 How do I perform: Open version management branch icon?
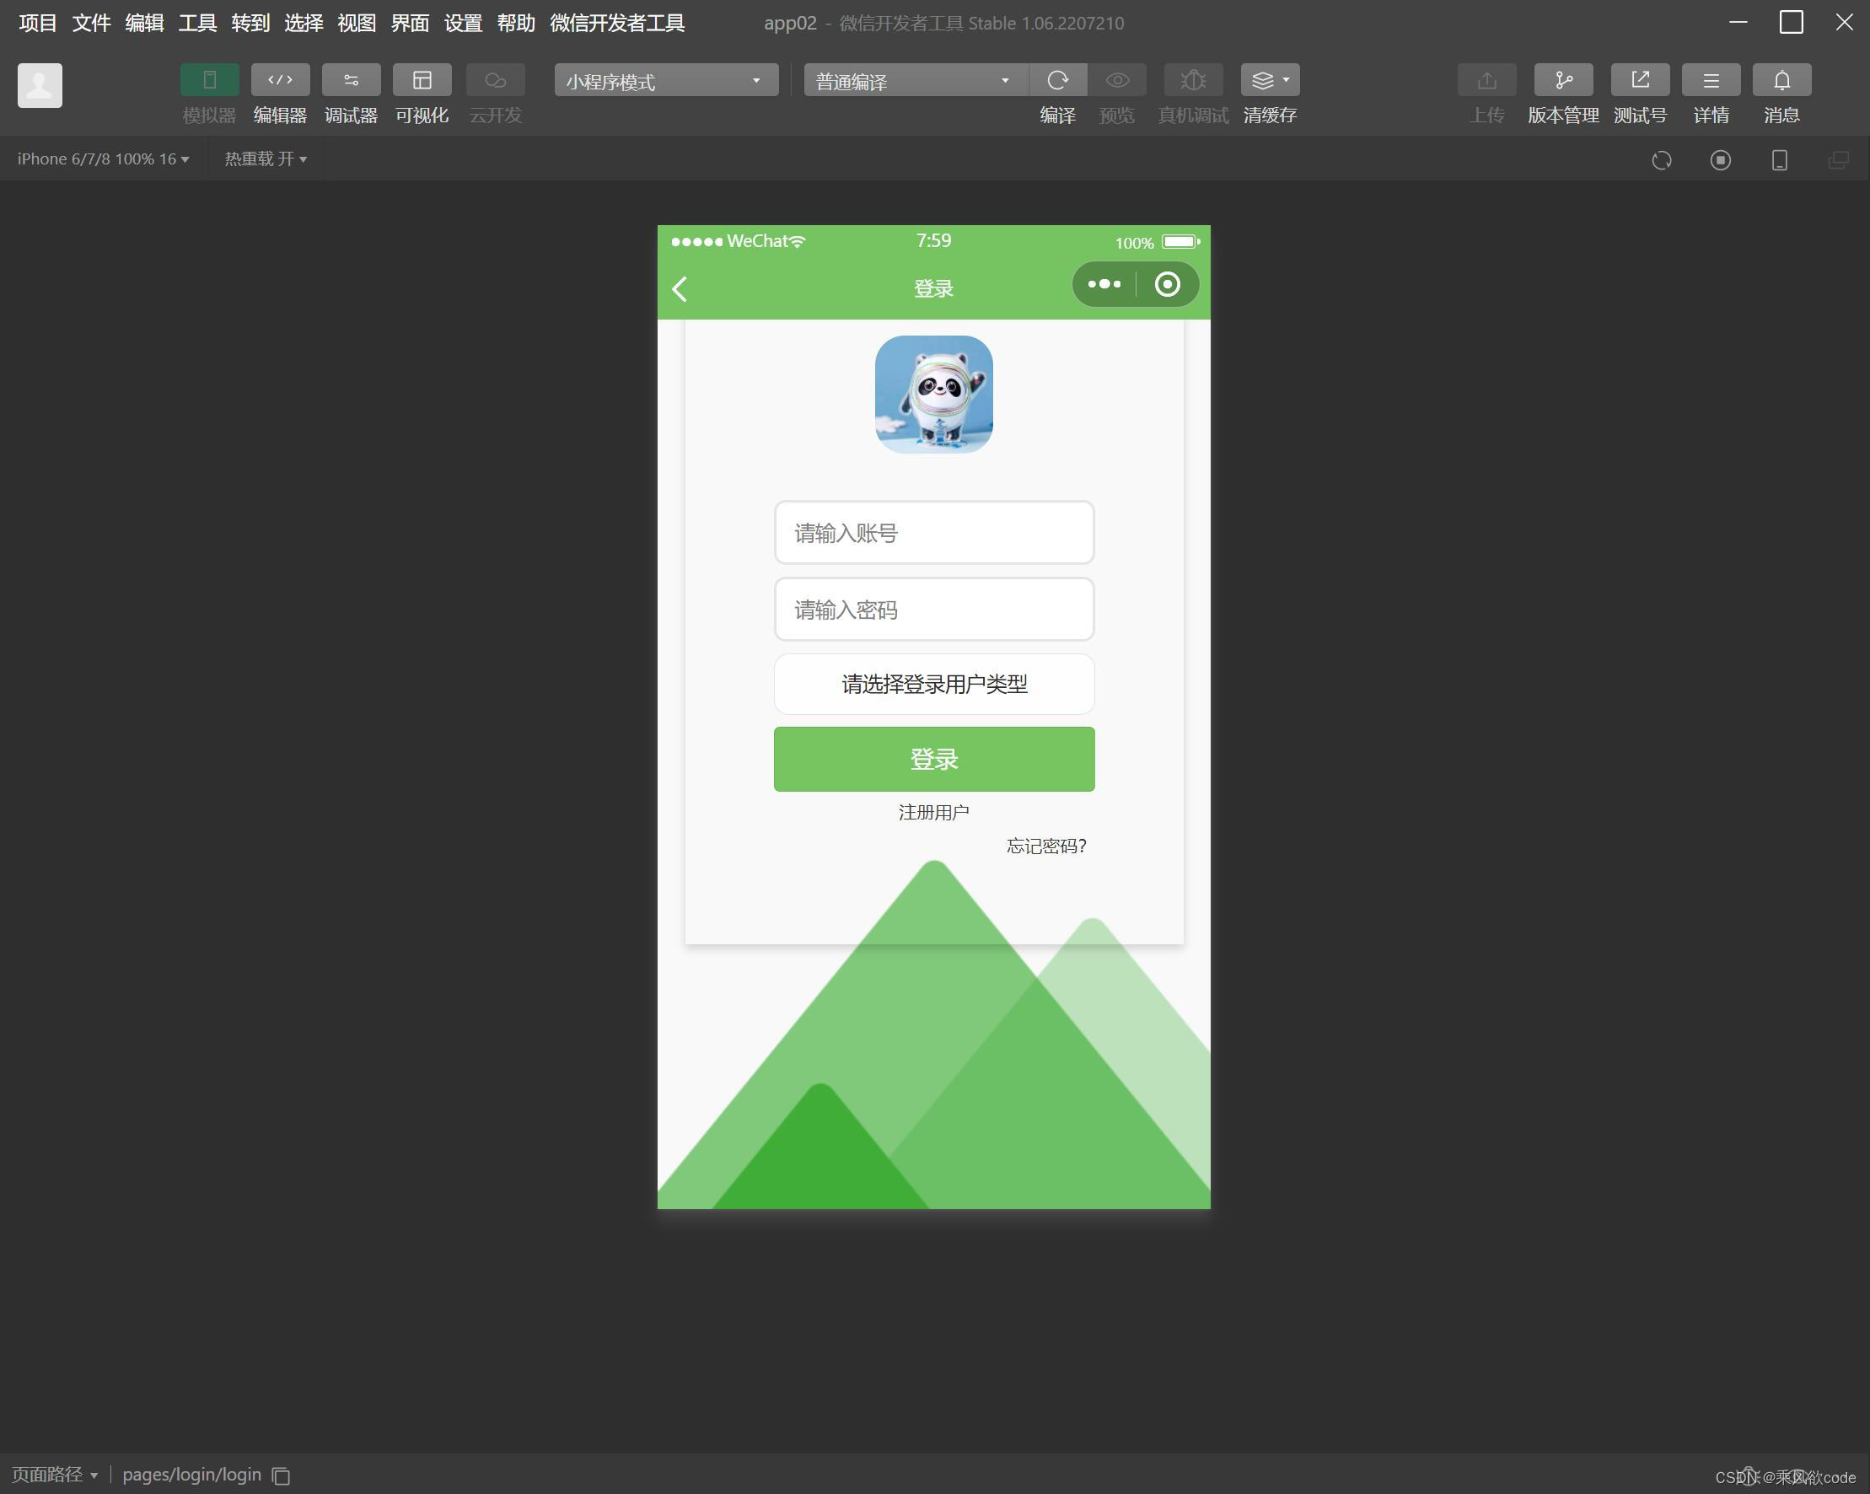pyautogui.click(x=1563, y=80)
